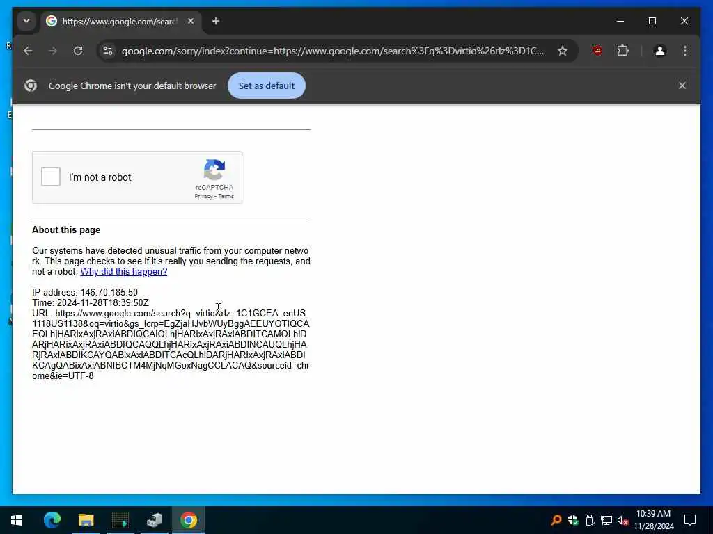View site information icon in address bar
Image resolution: width=713 pixels, height=534 pixels.
tap(108, 51)
